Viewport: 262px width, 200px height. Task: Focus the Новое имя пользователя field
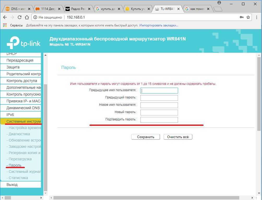tap(159, 105)
